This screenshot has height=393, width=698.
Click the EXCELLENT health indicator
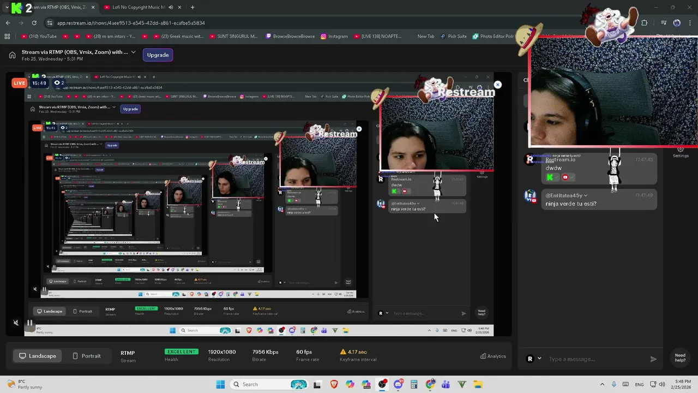[x=182, y=352]
